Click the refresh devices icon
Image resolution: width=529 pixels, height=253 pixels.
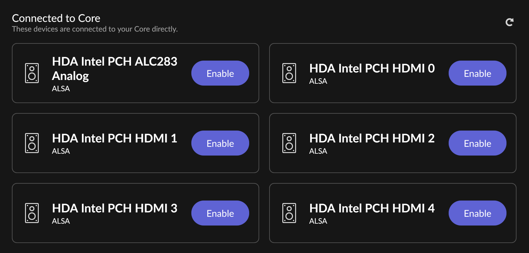point(510,22)
